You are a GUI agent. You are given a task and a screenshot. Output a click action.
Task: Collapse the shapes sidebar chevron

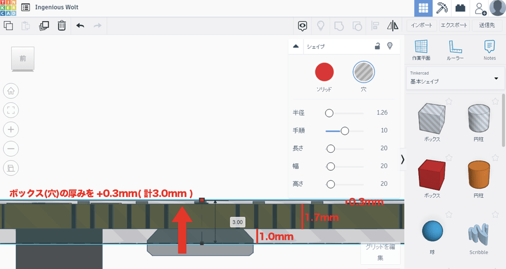(403, 159)
